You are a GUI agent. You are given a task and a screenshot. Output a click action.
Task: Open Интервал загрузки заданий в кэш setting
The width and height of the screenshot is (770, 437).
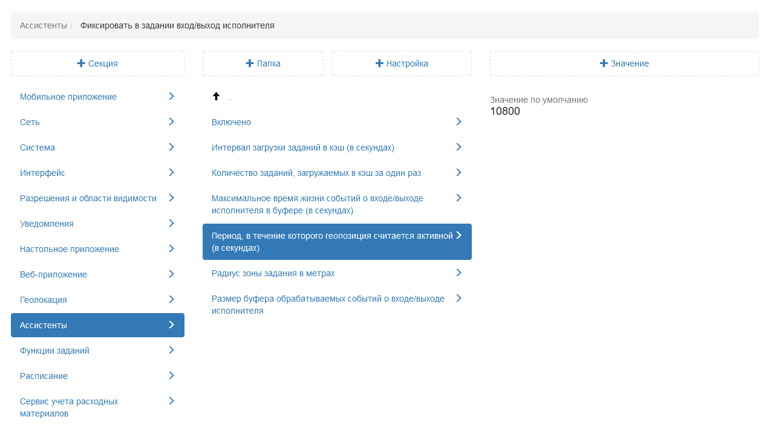pos(302,147)
